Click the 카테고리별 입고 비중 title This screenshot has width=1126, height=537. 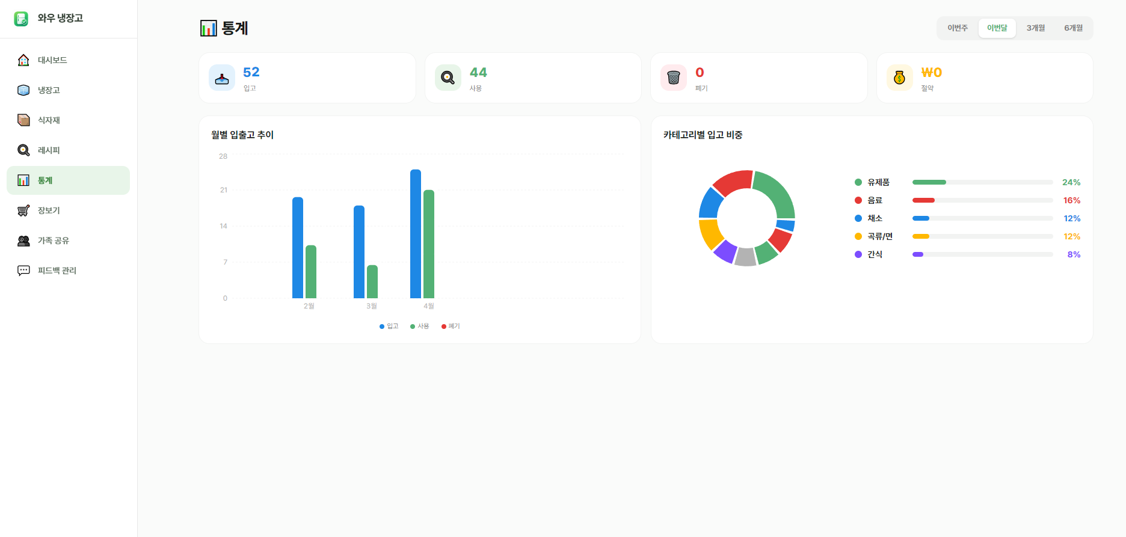[703, 135]
